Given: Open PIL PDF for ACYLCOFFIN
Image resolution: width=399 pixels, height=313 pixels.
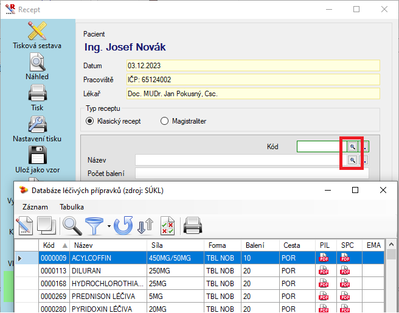Looking at the screenshot, I should click(324, 258).
